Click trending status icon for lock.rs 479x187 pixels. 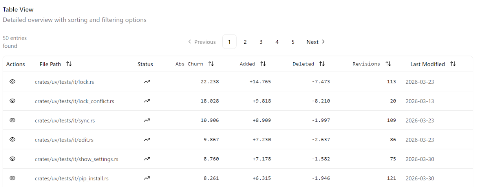(147, 82)
